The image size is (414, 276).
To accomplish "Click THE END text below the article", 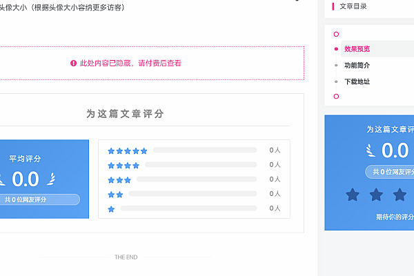I will pyautogui.click(x=126, y=257).
